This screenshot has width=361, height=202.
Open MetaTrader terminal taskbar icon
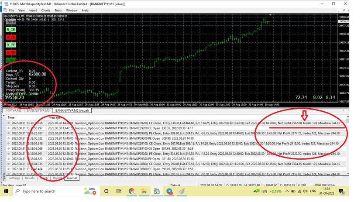tap(157, 191)
